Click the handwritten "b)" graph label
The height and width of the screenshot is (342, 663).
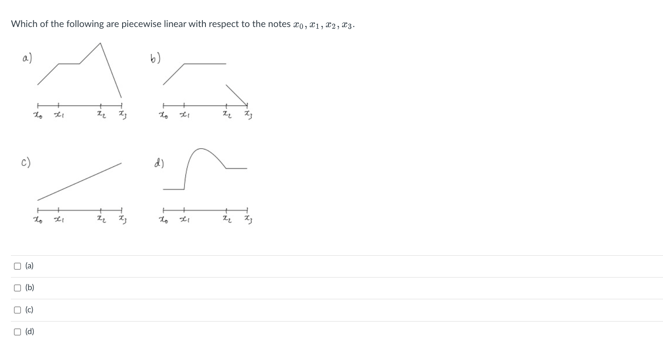pyautogui.click(x=155, y=58)
